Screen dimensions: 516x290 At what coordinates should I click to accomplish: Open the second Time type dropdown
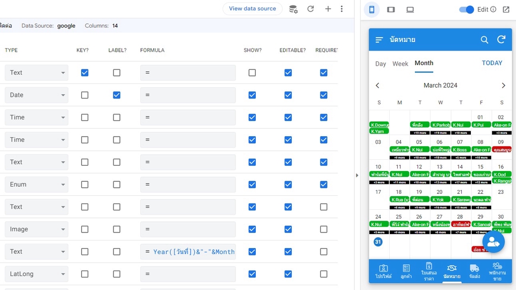pyautogui.click(x=37, y=140)
